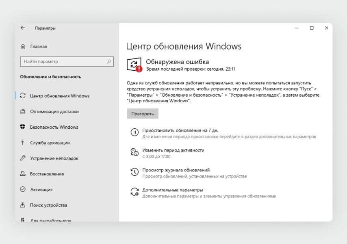
Task: Click the Поиск устройства icon
Action: [23, 205]
